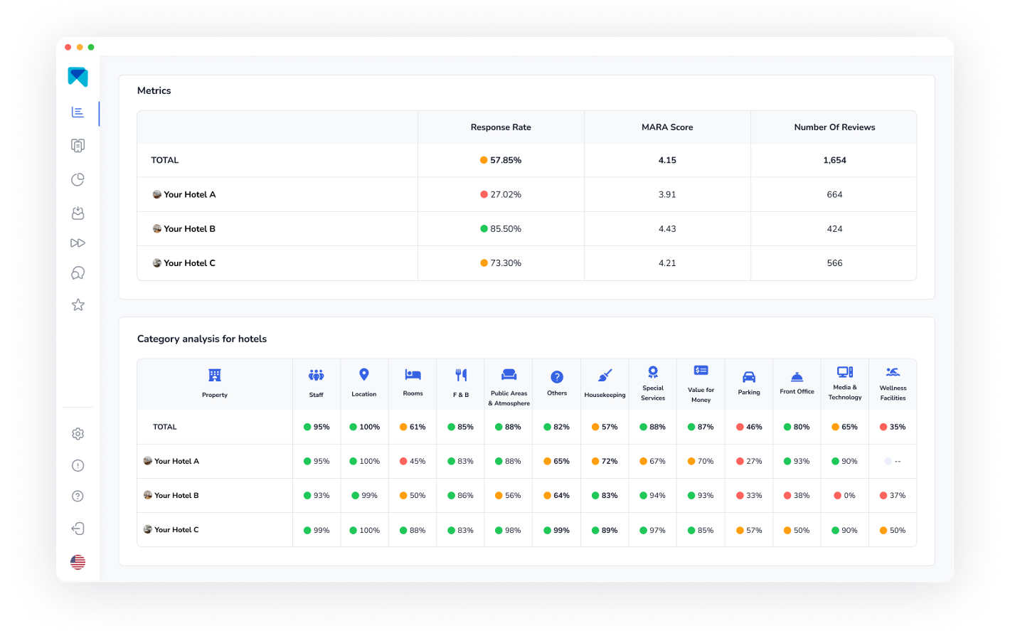Open Your Hotel A in the Metrics table
This screenshot has width=1010, height=631.
(190, 194)
